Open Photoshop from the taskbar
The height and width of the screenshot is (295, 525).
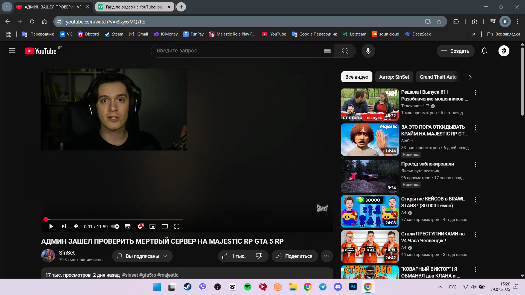pos(353,287)
